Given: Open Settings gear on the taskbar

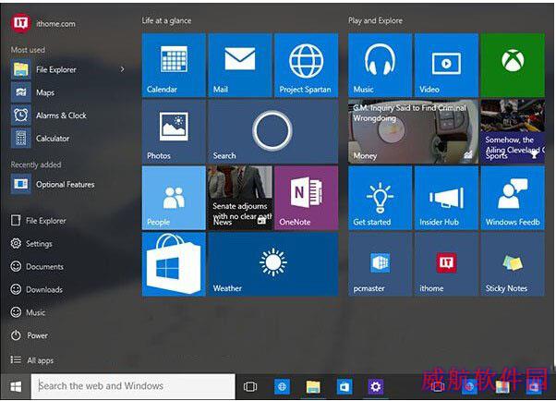Looking at the screenshot, I should [x=376, y=386].
